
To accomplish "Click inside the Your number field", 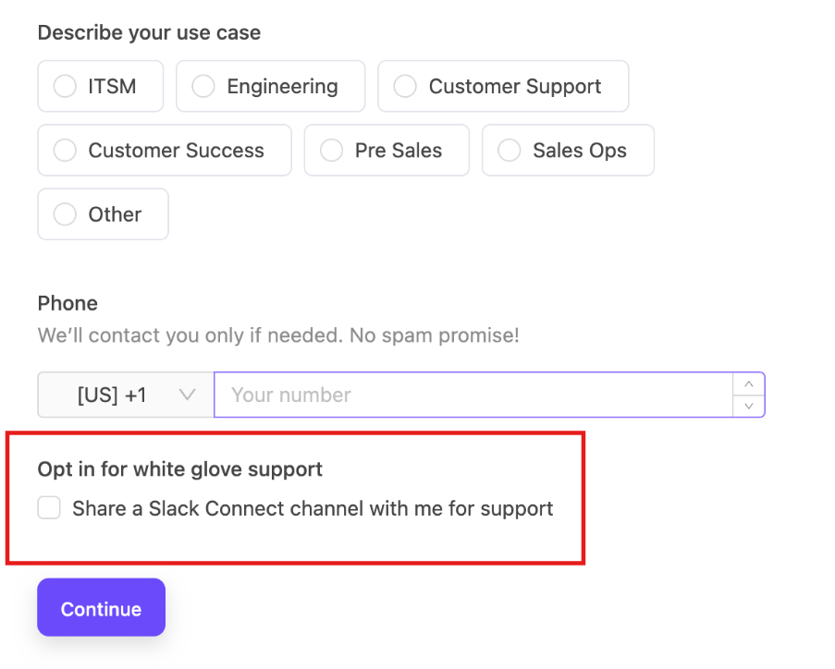I will click(462, 395).
